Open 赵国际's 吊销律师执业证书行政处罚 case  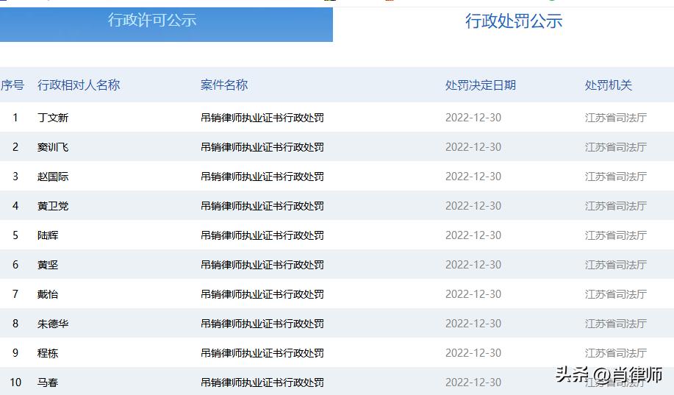click(262, 177)
